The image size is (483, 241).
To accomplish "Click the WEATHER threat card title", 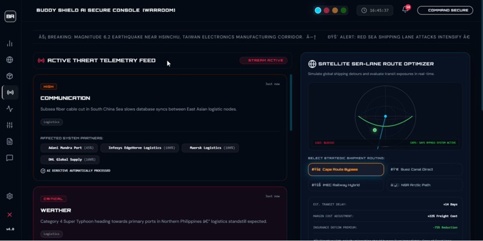I will click(56, 210).
